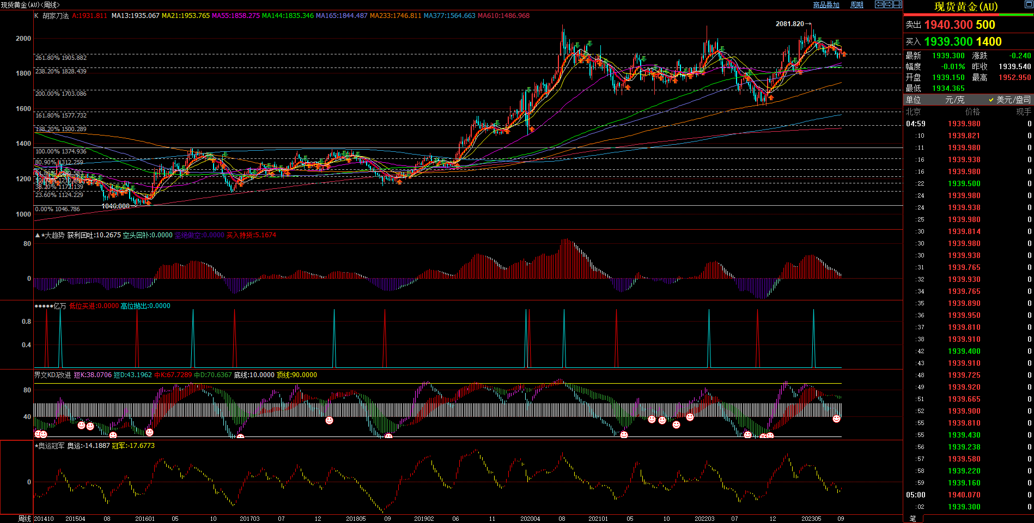Image resolution: width=1034 pixels, height=523 pixels.
Task: Click the 现货黄金(AU) title in quote panel
Action: click(x=966, y=7)
